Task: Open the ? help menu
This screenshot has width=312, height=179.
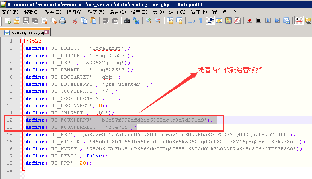Action: pos(235,12)
